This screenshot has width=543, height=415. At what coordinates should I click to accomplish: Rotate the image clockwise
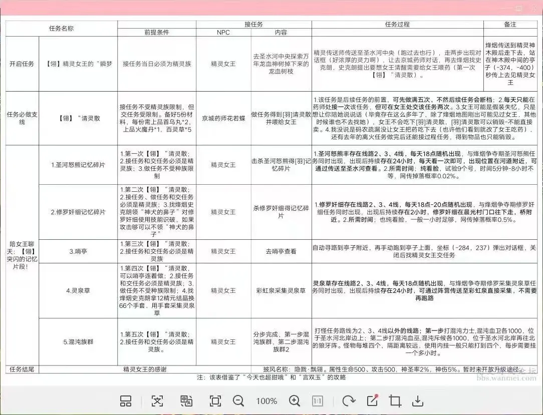[x=348, y=401]
